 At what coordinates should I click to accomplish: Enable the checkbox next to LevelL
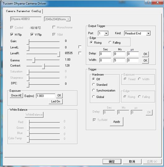[x=80, y=47]
